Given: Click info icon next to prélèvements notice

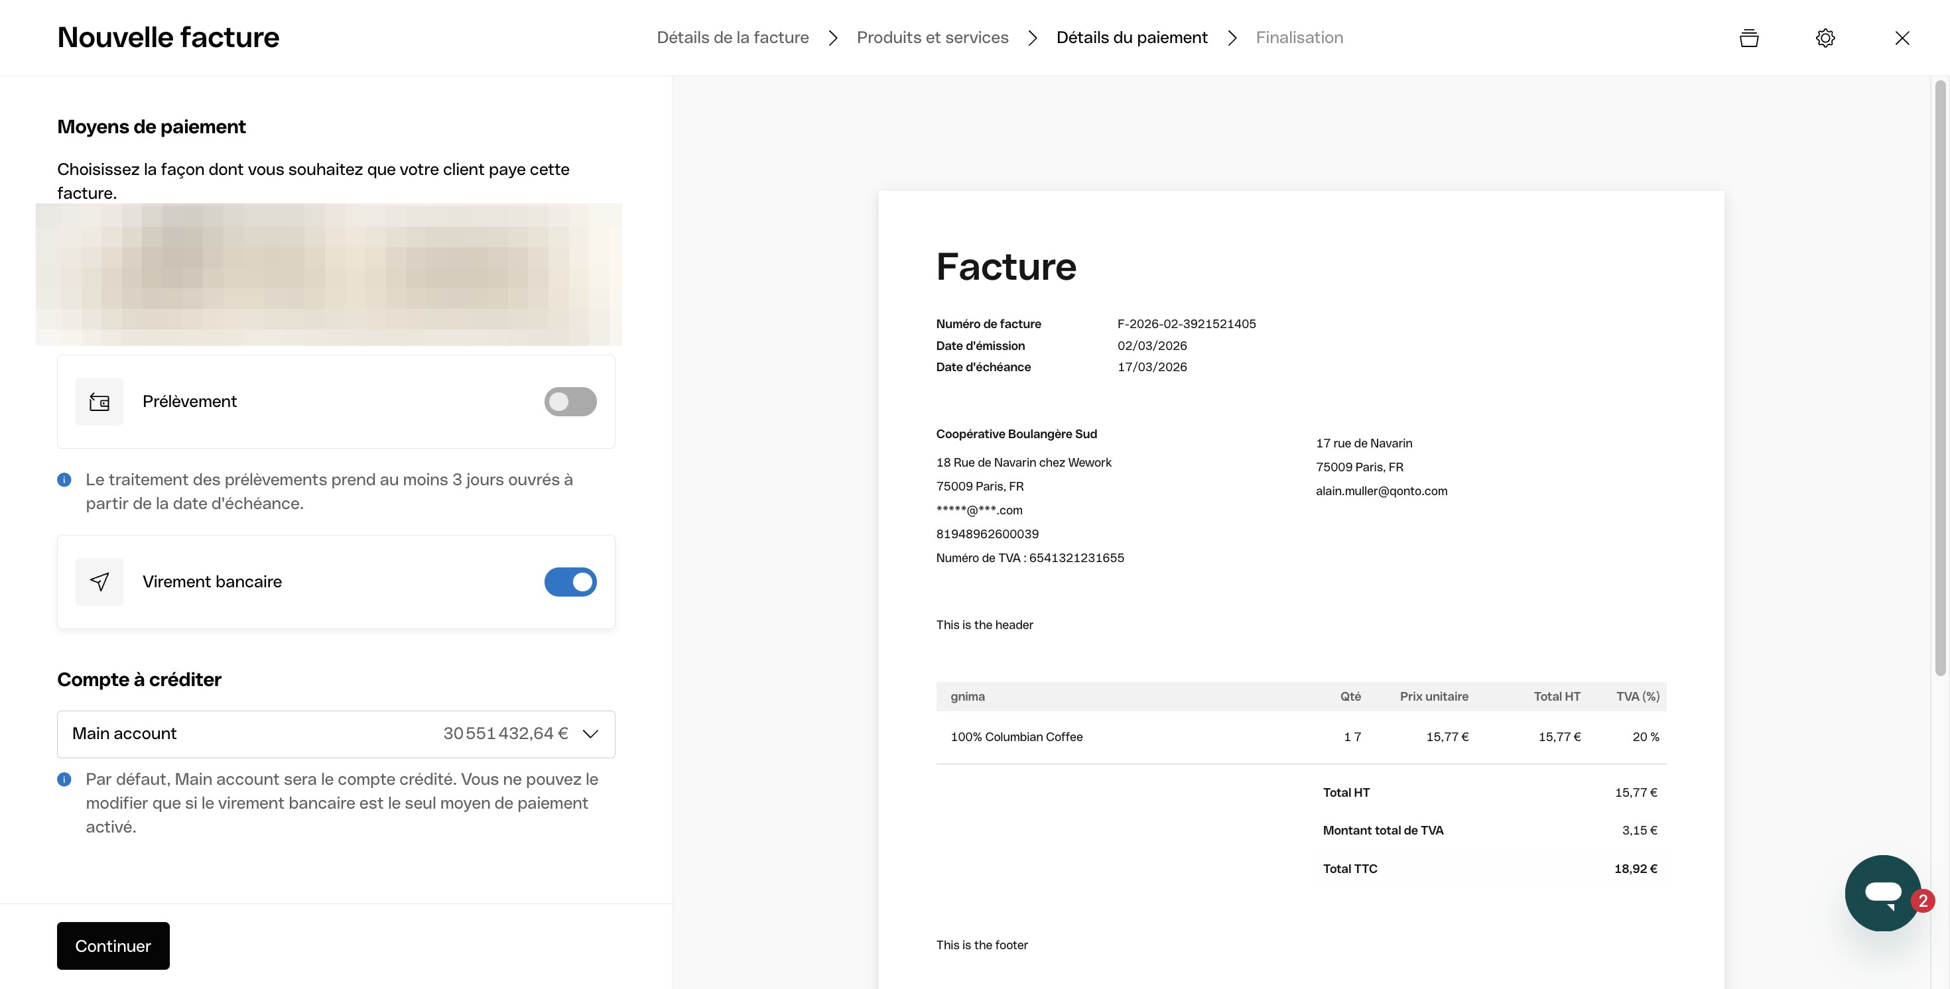Looking at the screenshot, I should click(x=64, y=480).
